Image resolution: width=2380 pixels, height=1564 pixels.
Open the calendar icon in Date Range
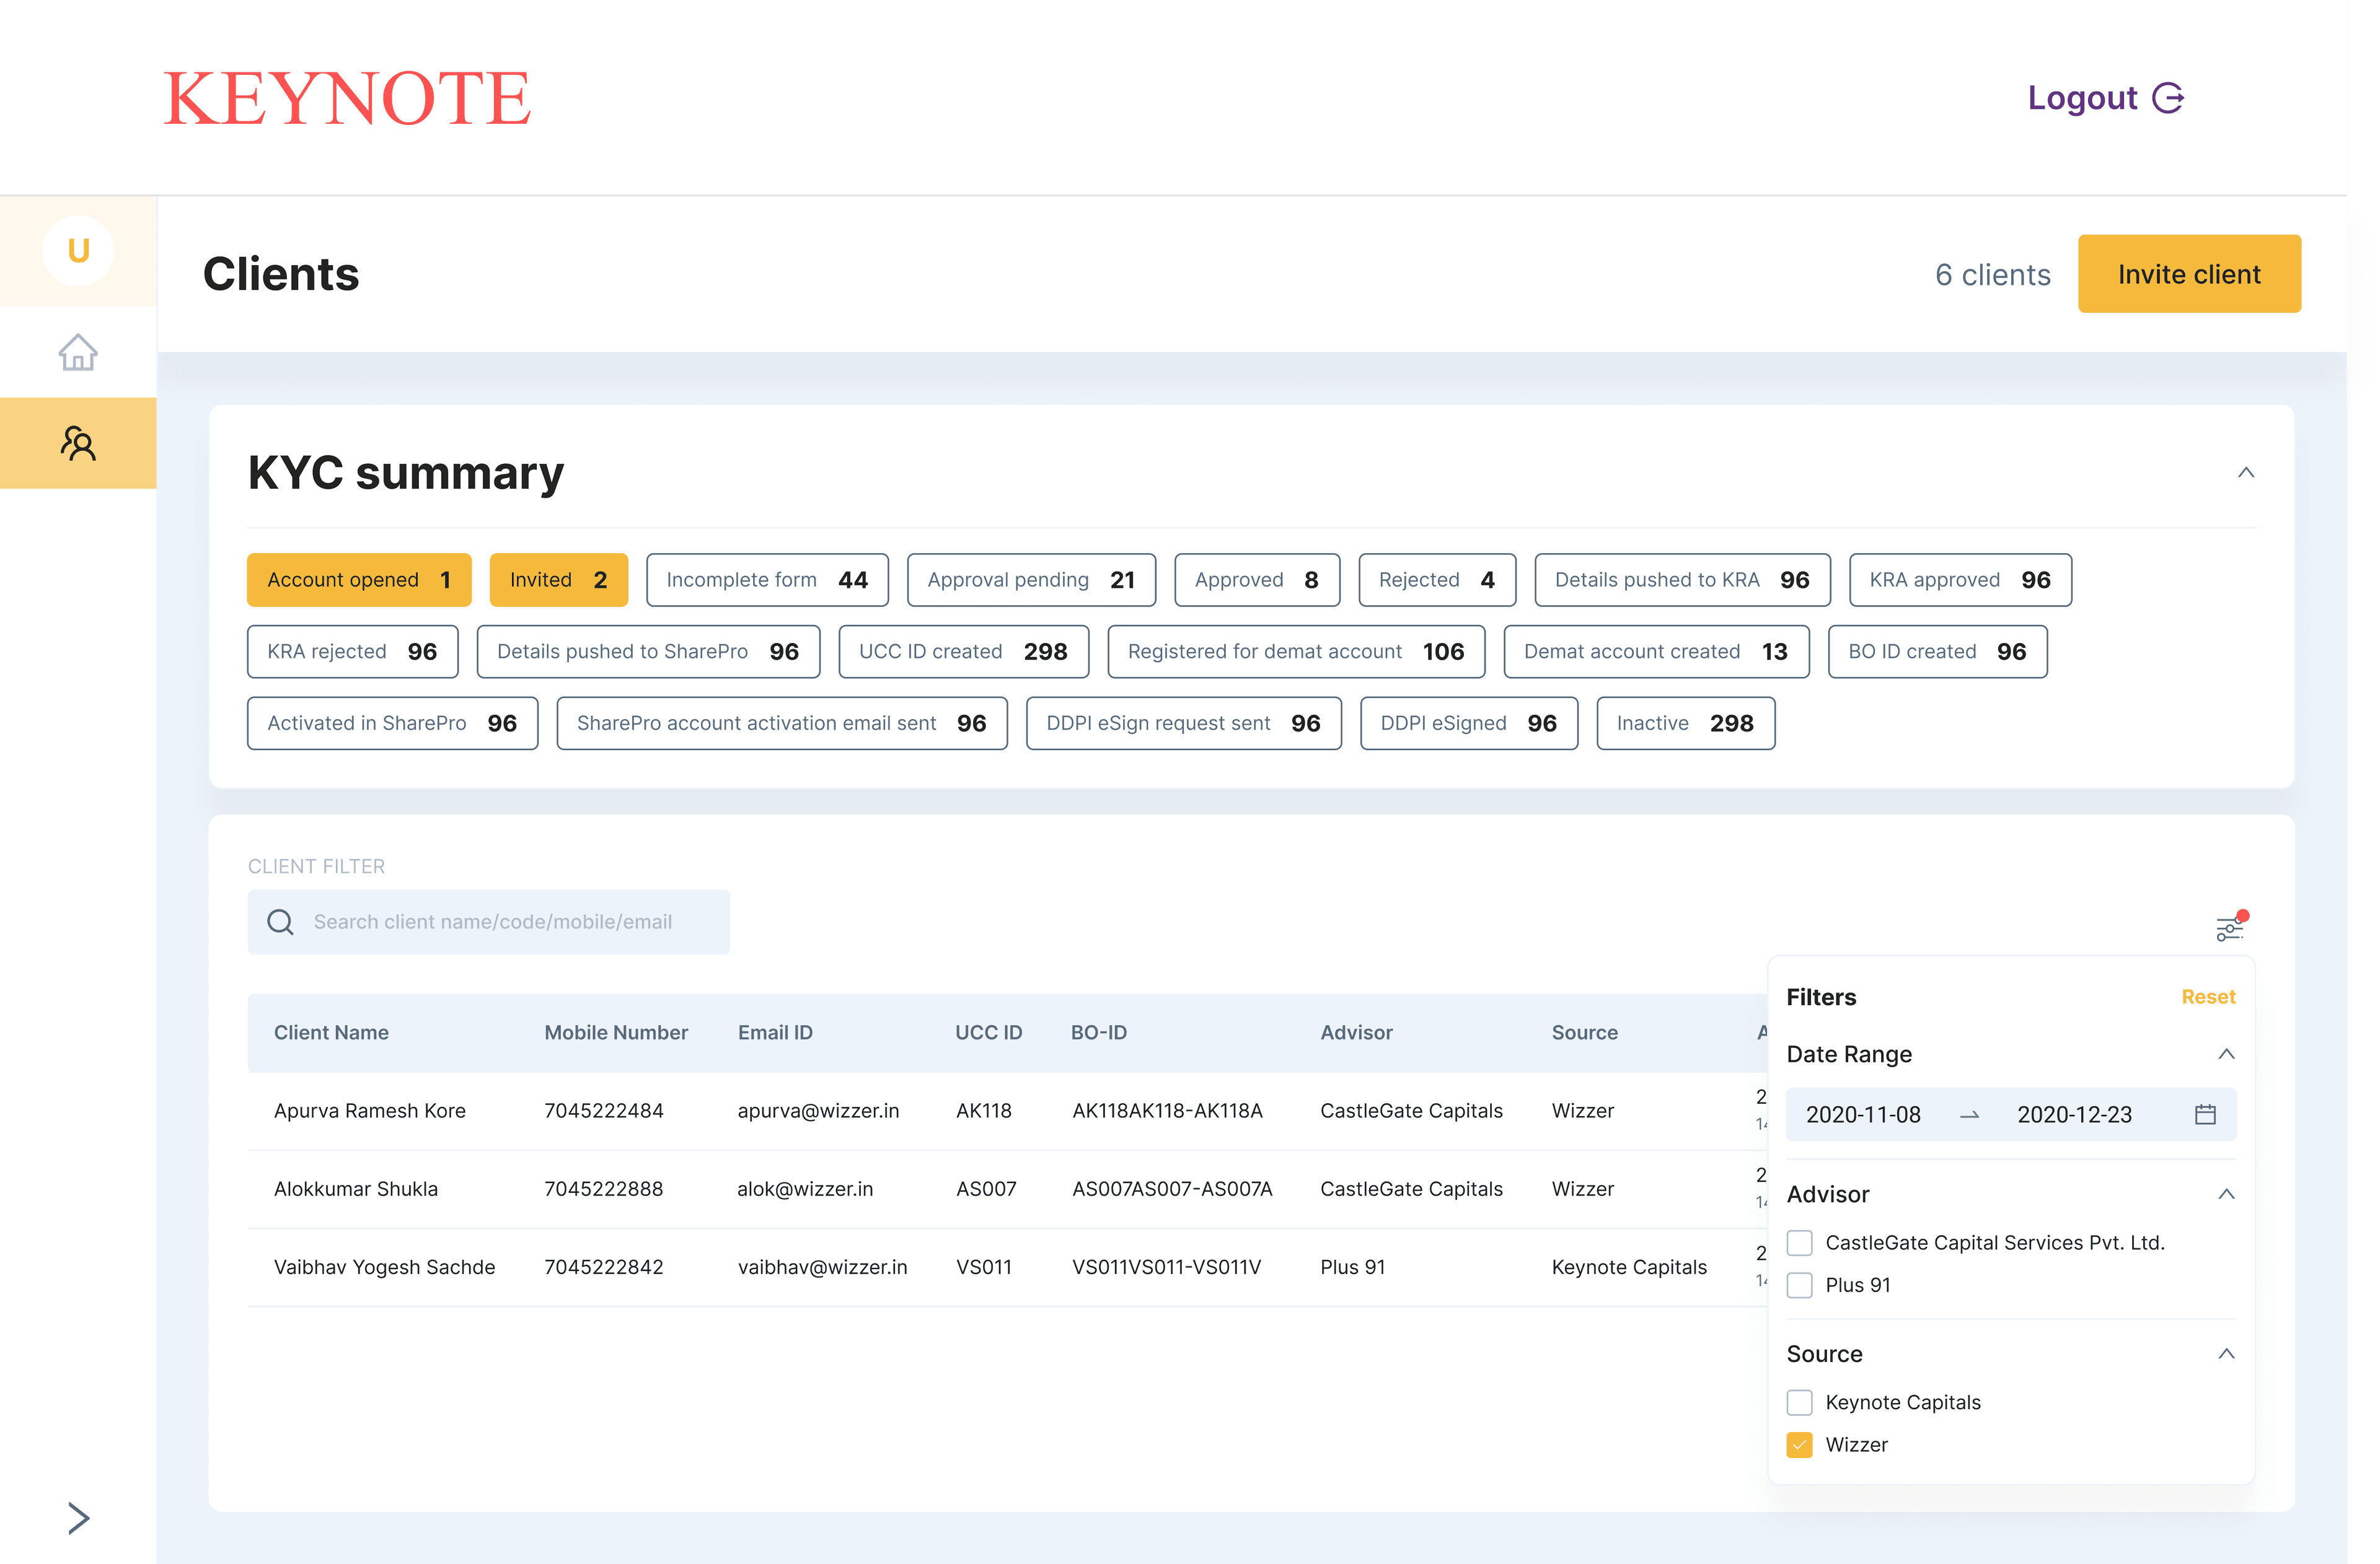point(2205,1113)
